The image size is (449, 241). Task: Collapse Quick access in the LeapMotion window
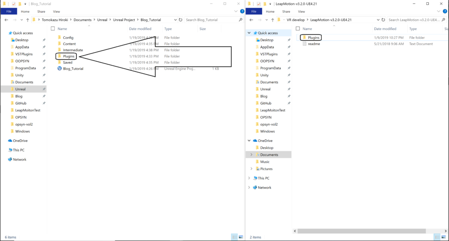249,33
